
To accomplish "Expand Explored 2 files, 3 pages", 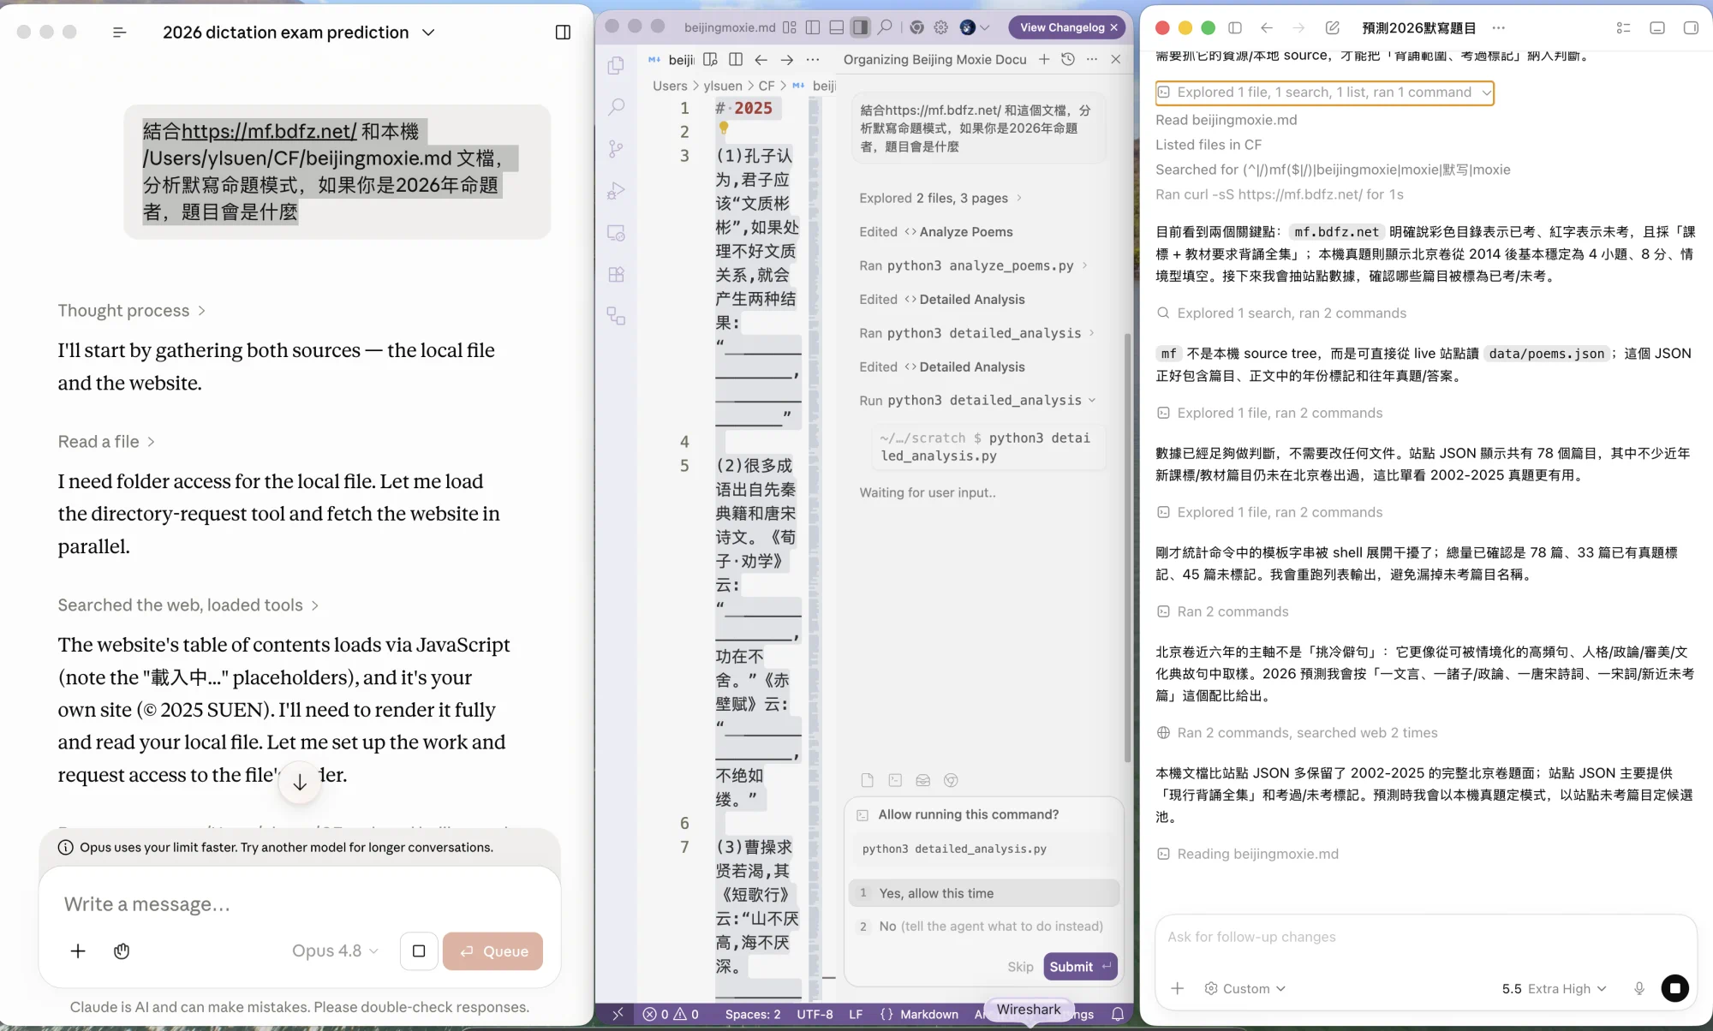I will [940, 198].
